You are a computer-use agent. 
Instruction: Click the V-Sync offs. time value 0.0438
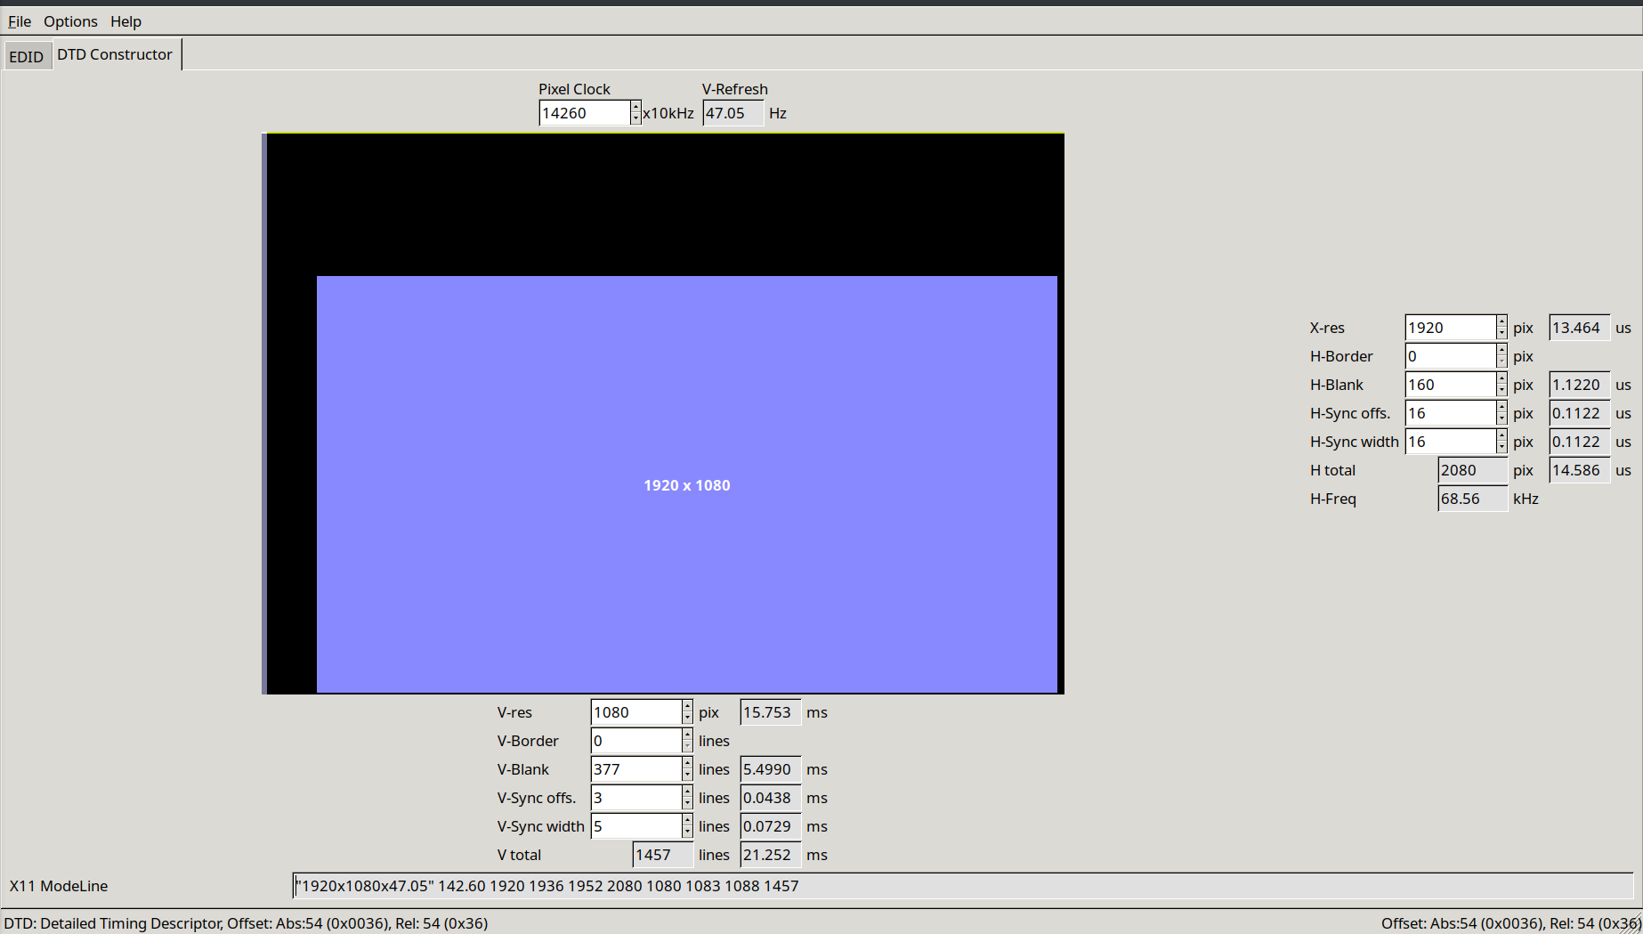point(771,798)
